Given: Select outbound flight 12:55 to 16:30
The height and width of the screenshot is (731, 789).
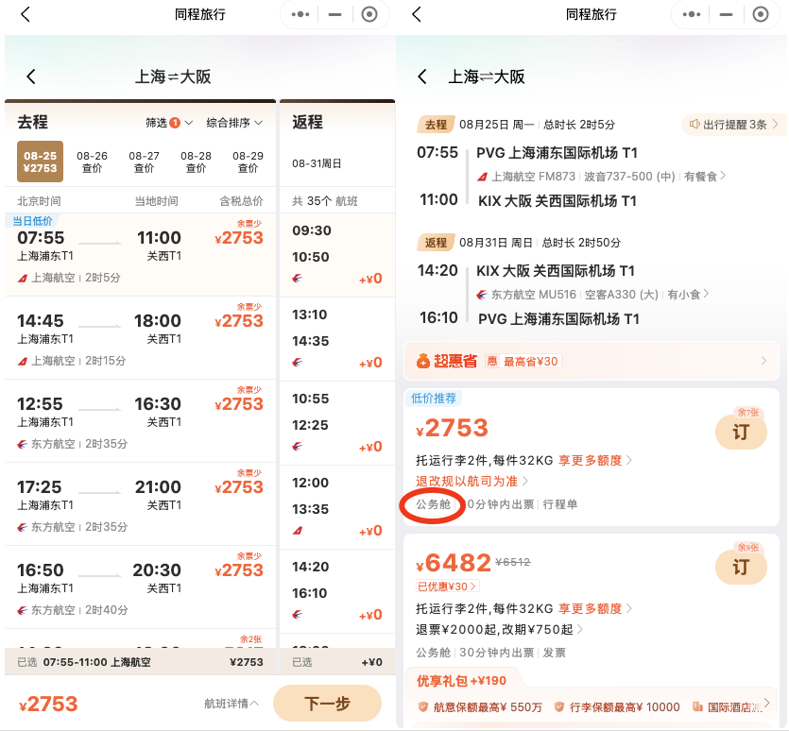Looking at the screenshot, I should pyautogui.click(x=141, y=421).
